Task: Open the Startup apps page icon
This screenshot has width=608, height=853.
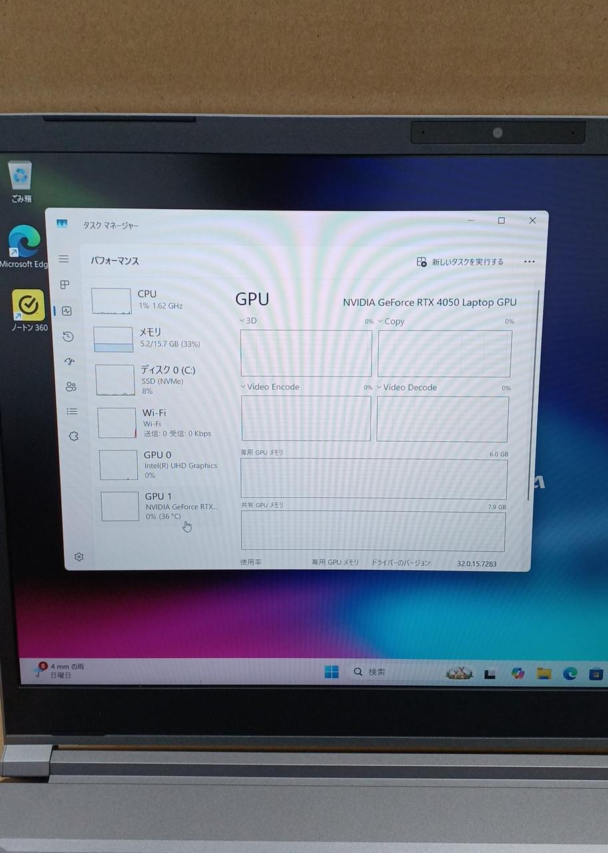Action: (x=69, y=361)
